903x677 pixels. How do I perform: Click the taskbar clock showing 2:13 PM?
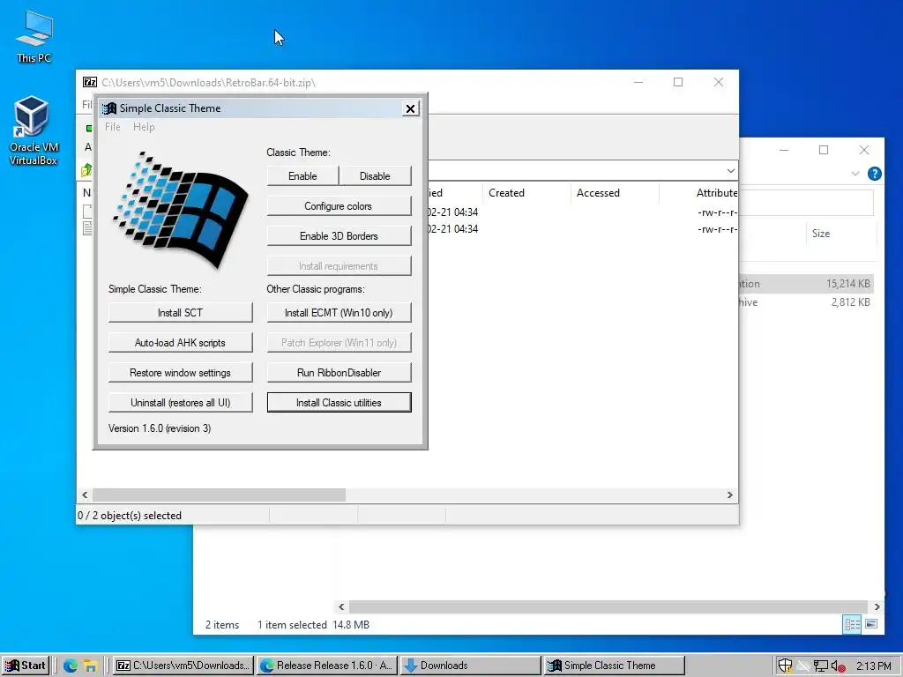click(873, 666)
